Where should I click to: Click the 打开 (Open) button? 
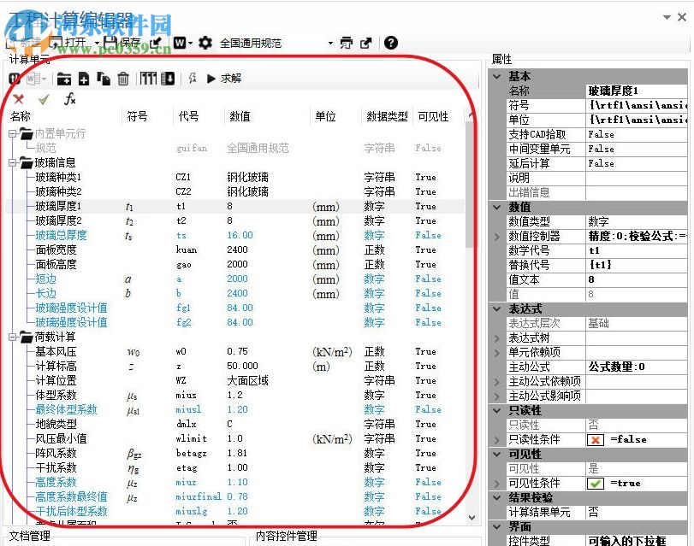pyautogui.click(x=68, y=42)
